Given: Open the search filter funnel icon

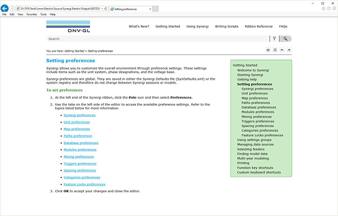Looking at the screenshot, I should [274, 39].
